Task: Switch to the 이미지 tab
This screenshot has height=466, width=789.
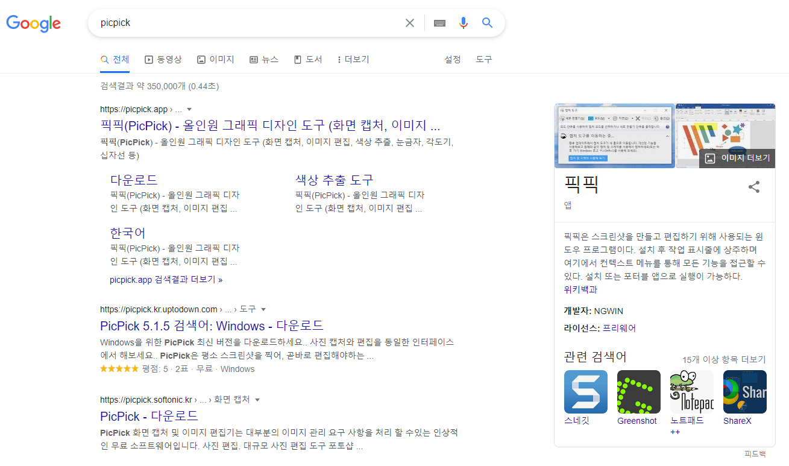Action: [x=215, y=60]
